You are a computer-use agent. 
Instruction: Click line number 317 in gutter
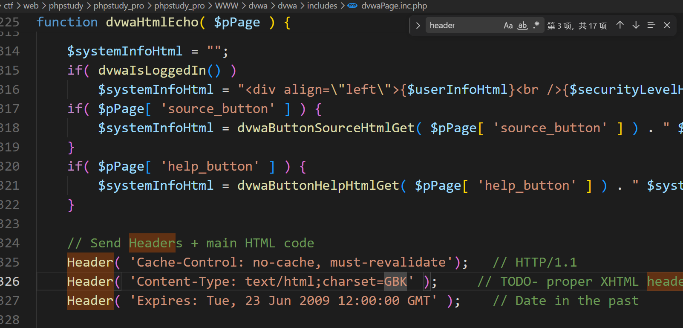tap(9, 109)
